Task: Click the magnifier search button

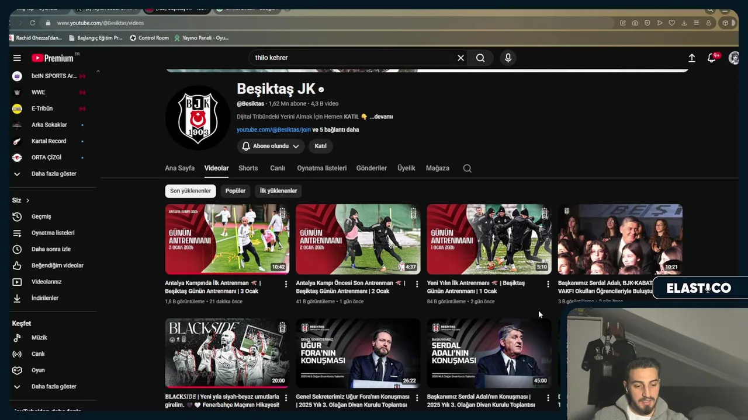Action: 480,58
